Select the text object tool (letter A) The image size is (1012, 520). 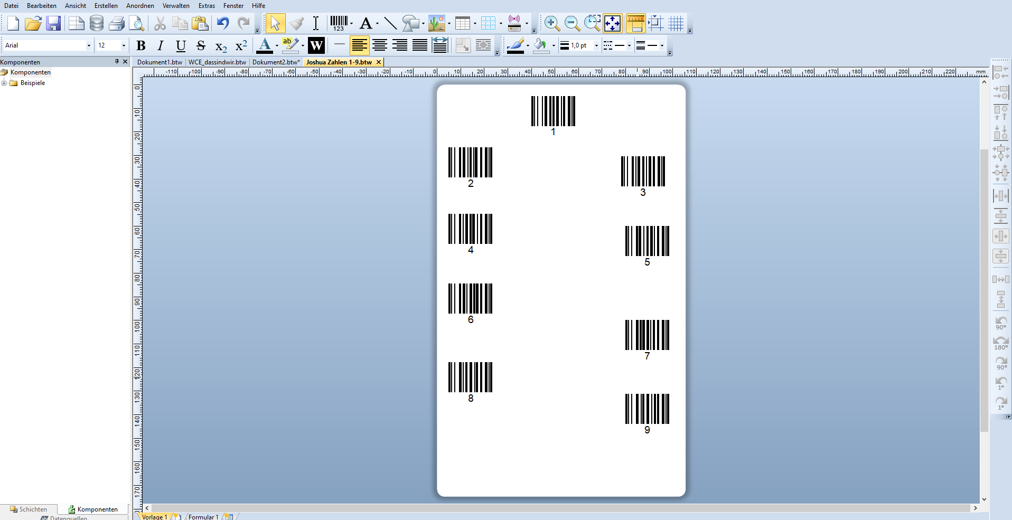click(366, 23)
